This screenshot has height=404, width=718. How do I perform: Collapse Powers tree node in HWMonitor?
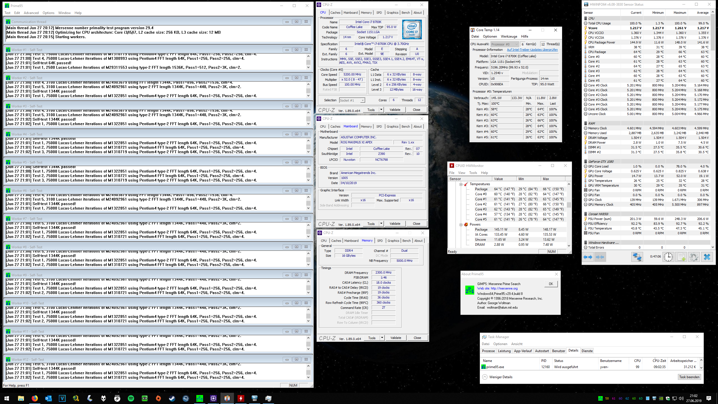[x=461, y=225]
